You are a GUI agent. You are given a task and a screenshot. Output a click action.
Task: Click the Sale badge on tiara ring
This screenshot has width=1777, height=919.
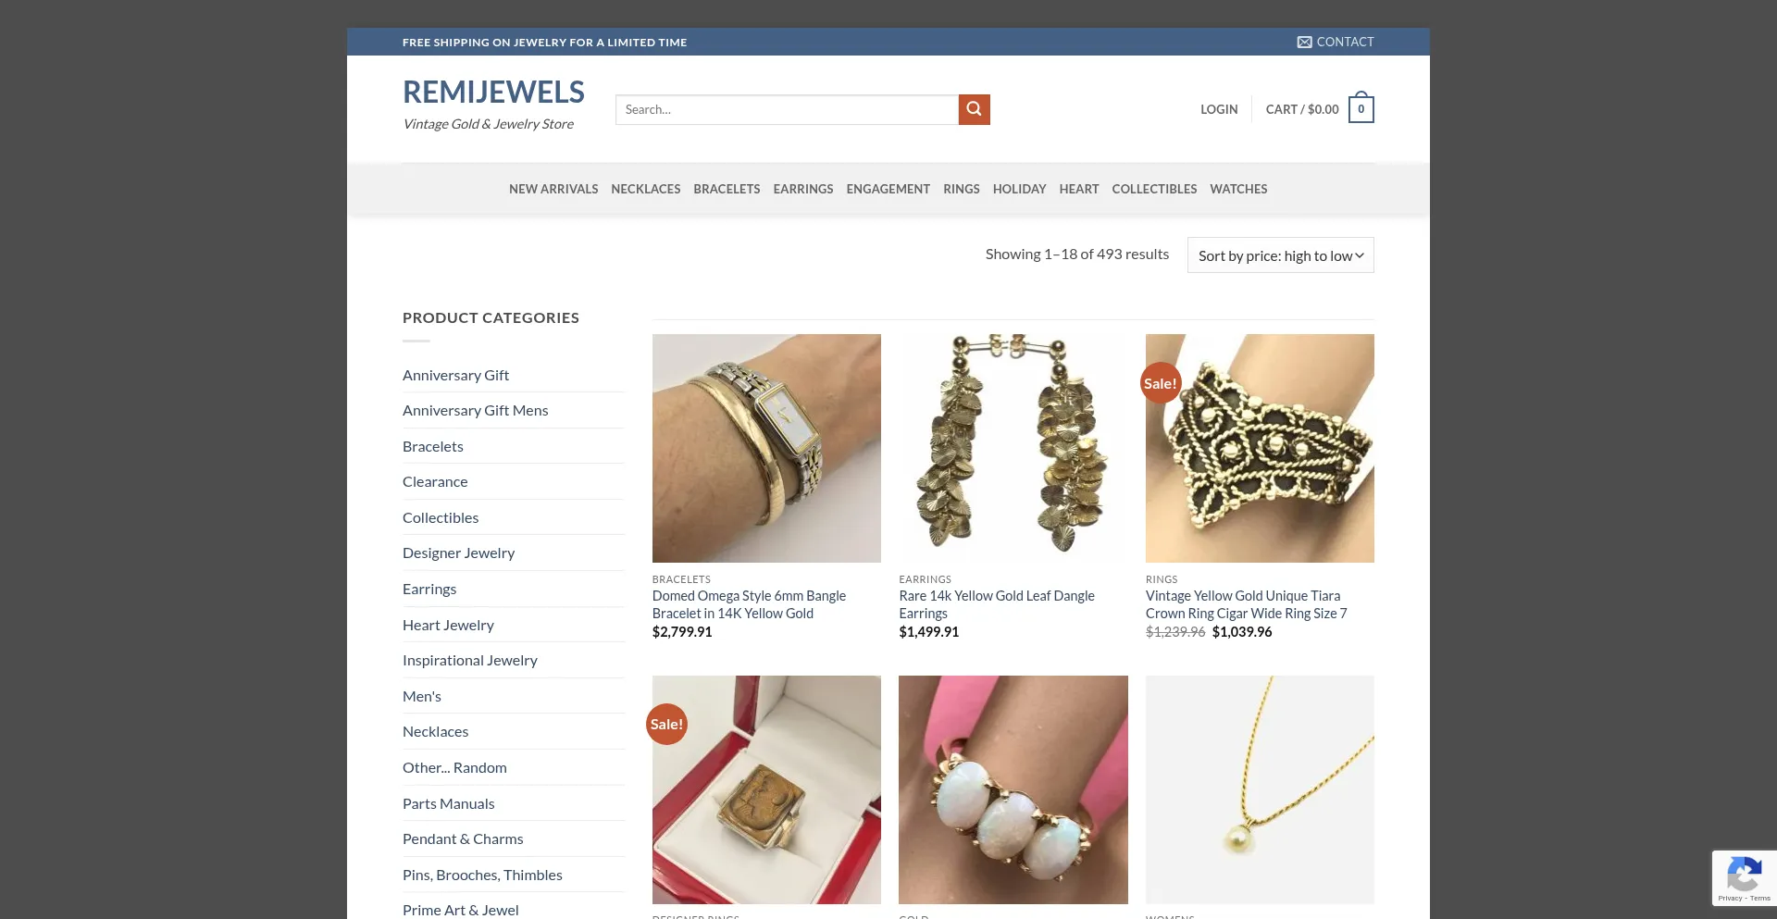(1161, 383)
